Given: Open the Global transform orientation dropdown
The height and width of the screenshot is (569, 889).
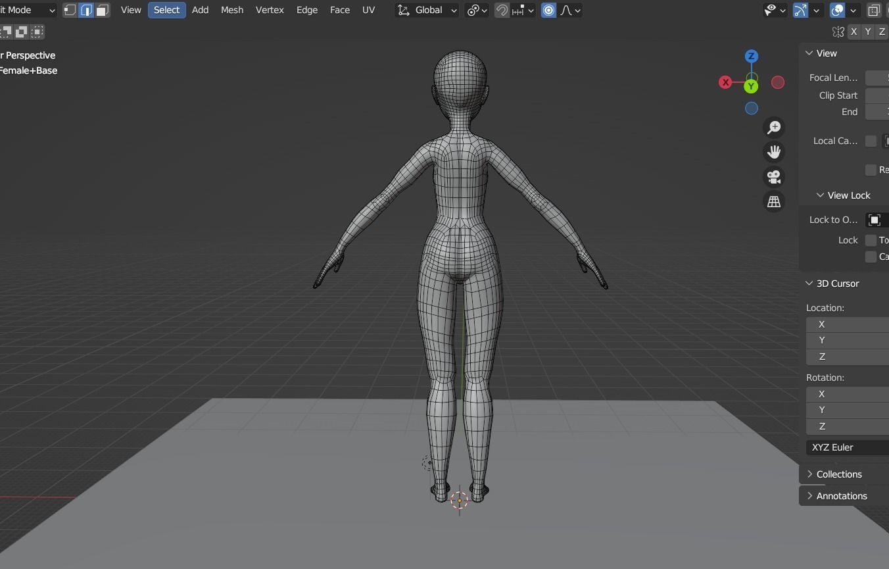Looking at the screenshot, I should (x=427, y=10).
